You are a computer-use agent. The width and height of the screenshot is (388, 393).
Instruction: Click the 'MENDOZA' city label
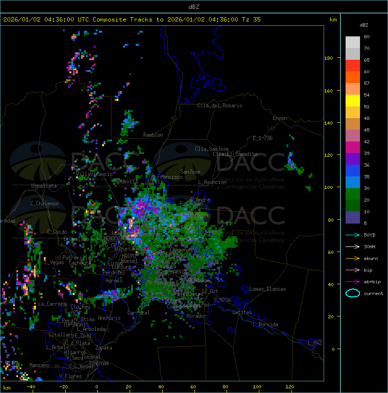113,239
